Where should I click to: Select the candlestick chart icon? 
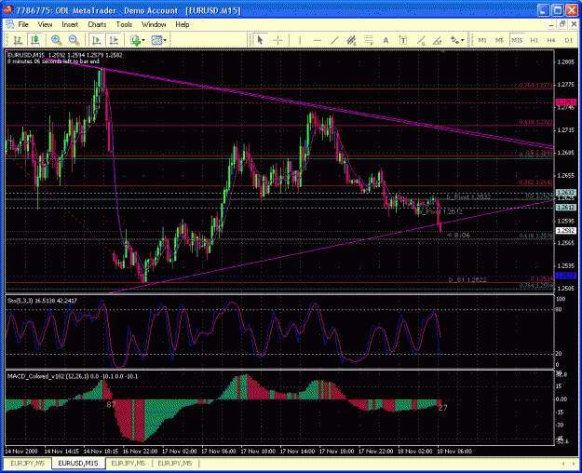pos(35,40)
